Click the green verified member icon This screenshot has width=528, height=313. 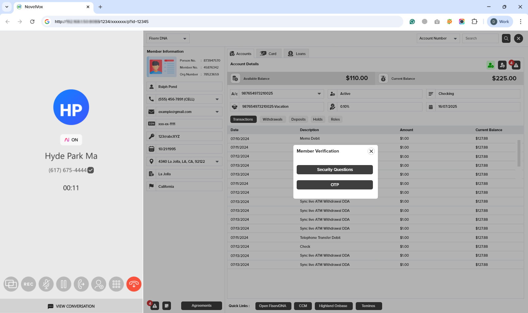[491, 65]
